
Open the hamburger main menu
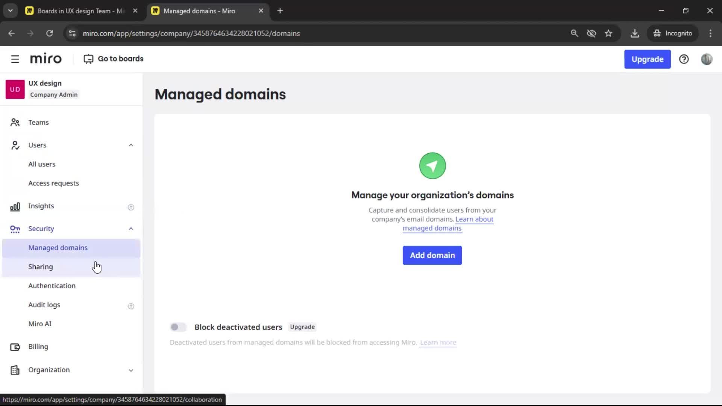click(x=15, y=59)
